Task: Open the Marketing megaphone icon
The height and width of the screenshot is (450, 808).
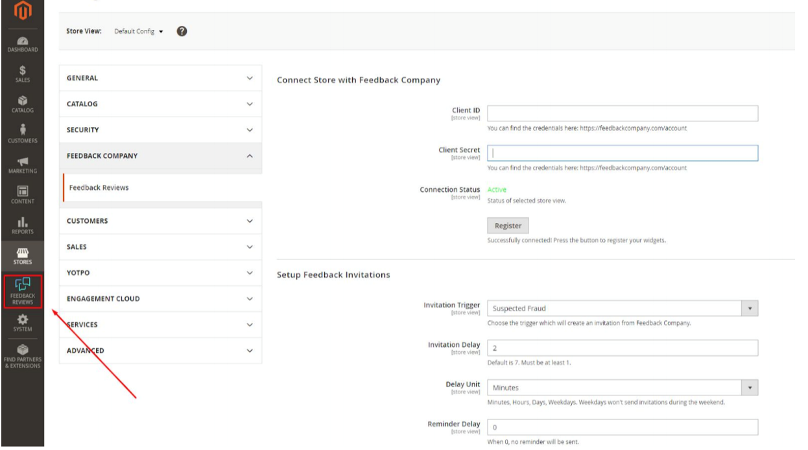Action: click(x=22, y=164)
